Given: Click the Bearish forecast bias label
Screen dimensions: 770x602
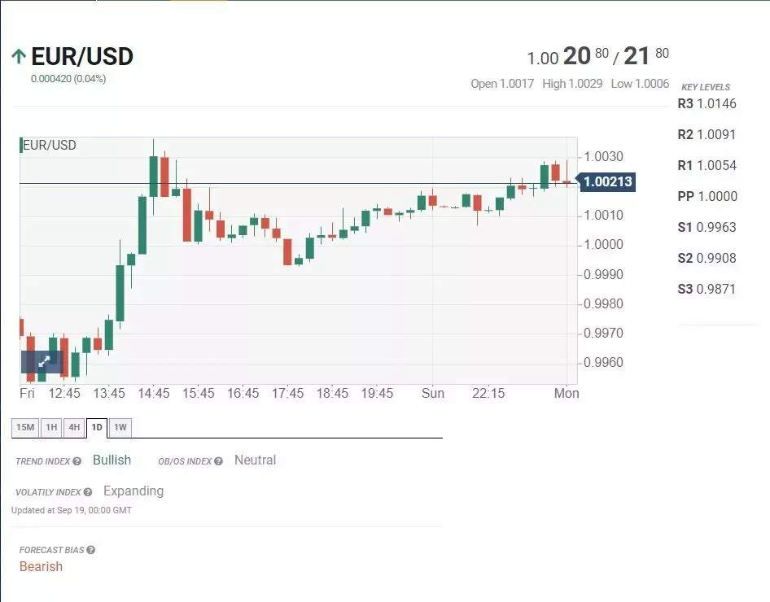Looking at the screenshot, I should click(42, 567).
